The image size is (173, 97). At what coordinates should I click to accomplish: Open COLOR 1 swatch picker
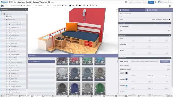coord(127,73)
